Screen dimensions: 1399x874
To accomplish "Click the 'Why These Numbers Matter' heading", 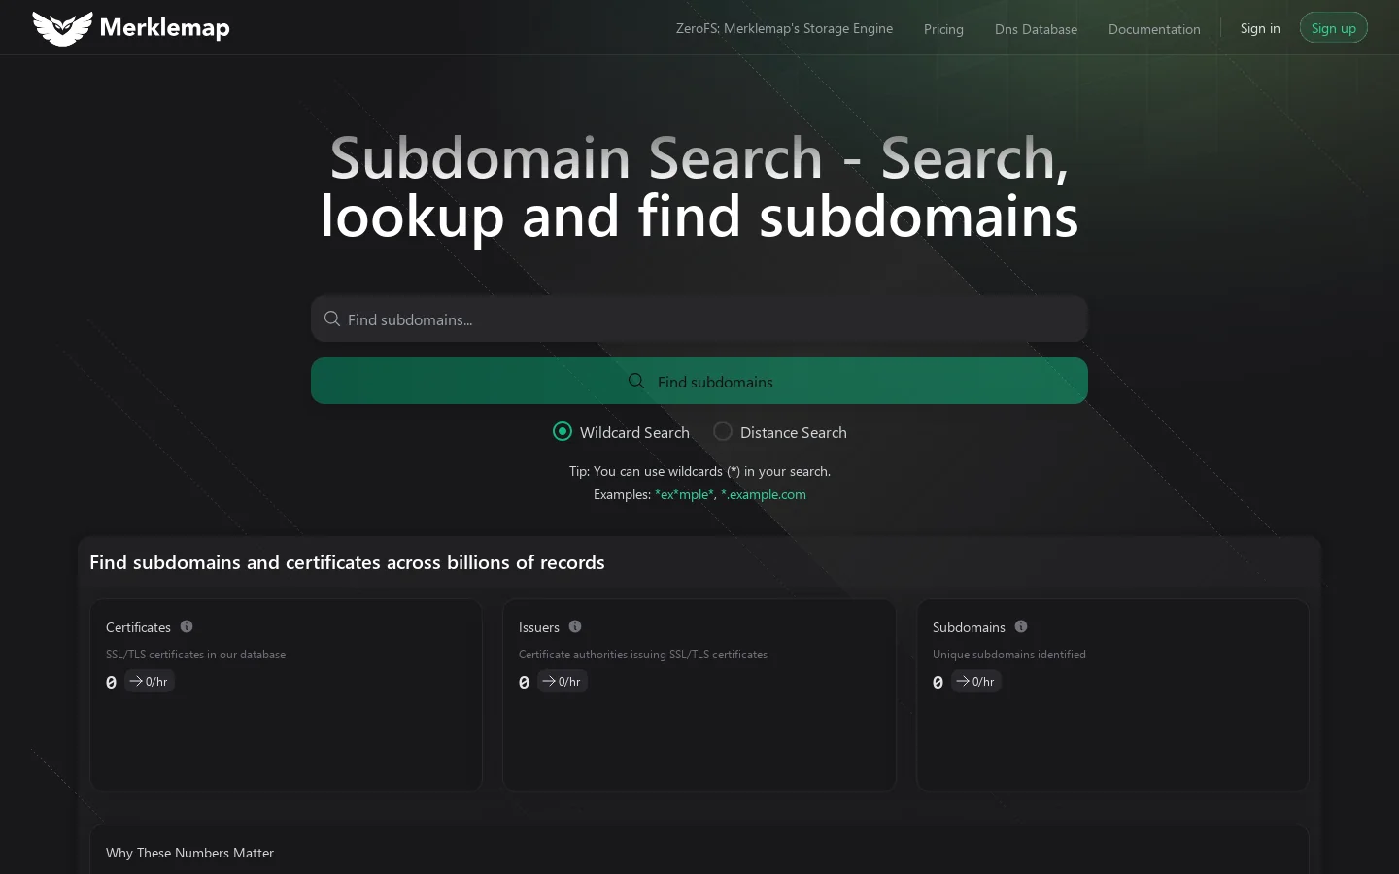I will (x=189, y=853).
